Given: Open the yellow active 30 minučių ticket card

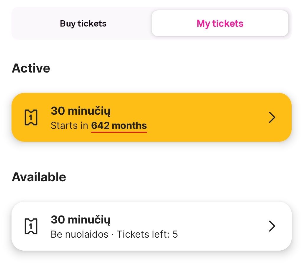Looking at the screenshot, I should pos(151,117).
